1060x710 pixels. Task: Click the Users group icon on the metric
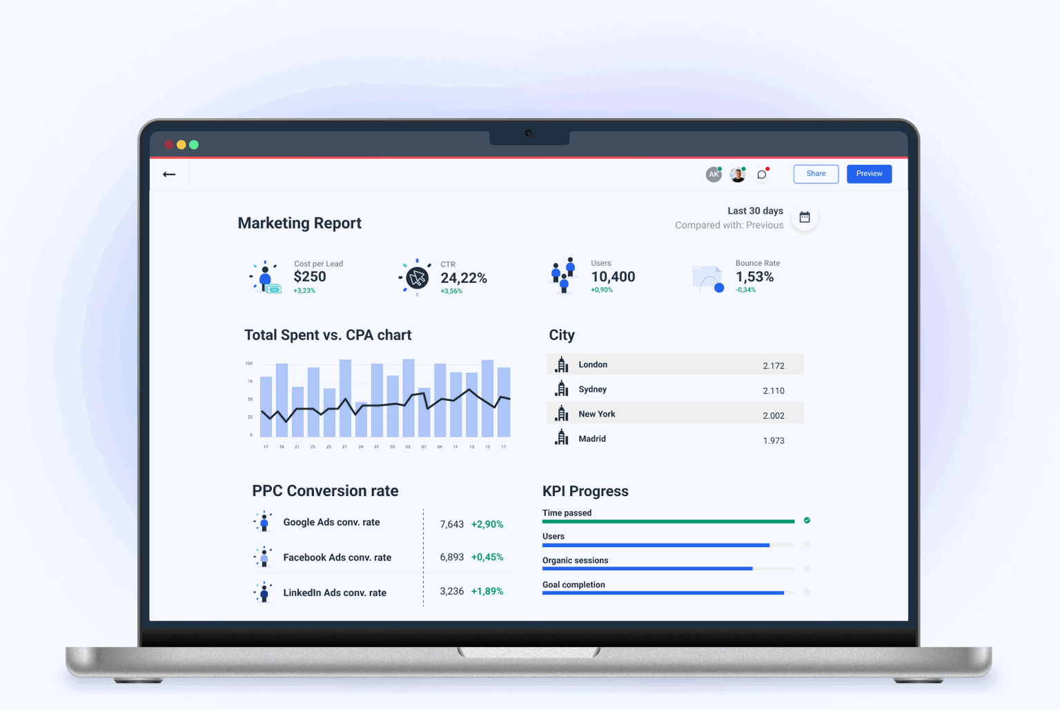pos(564,276)
